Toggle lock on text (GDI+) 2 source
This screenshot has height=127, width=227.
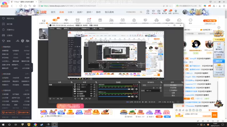(x=94, y=85)
